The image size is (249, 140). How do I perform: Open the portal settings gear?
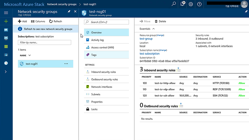[x=191, y=4]
